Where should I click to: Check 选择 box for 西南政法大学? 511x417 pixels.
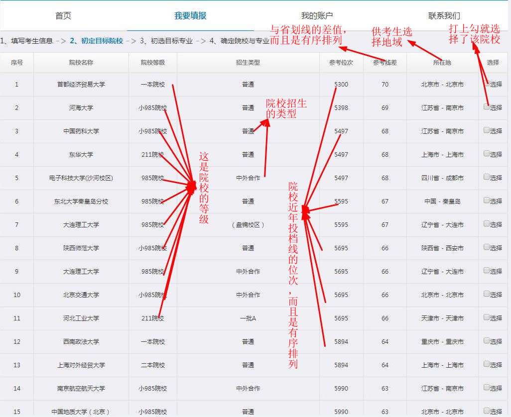tap(487, 341)
